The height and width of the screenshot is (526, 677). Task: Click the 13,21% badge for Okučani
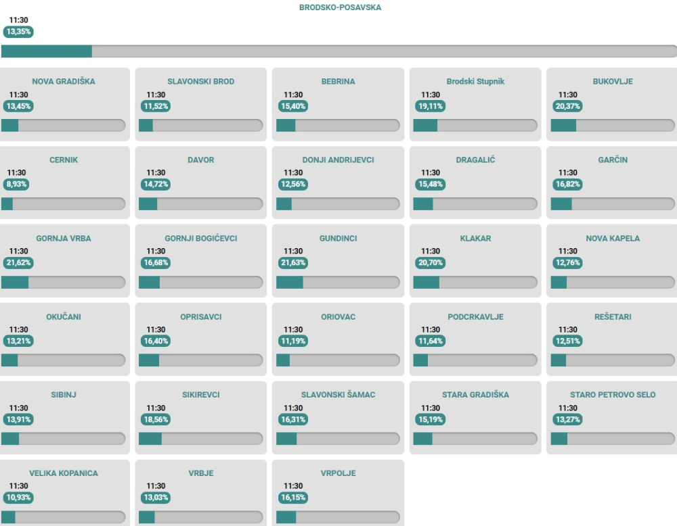click(x=18, y=341)
